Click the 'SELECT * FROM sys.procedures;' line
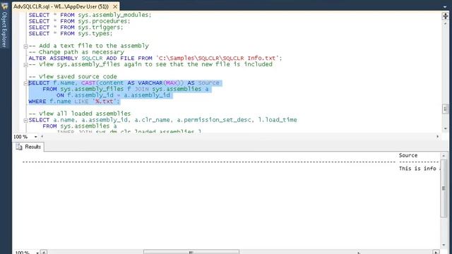 [79, 21]
